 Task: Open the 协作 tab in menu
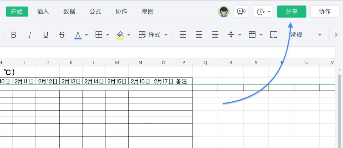[x=121, y=11]
